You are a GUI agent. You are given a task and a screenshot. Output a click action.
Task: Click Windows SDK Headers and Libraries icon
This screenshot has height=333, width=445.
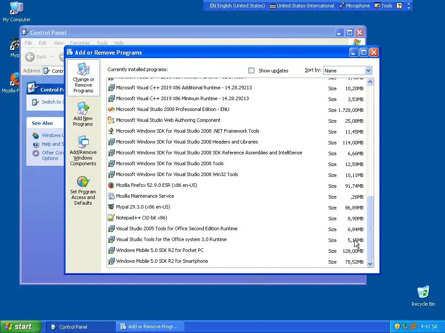[111, 142]
